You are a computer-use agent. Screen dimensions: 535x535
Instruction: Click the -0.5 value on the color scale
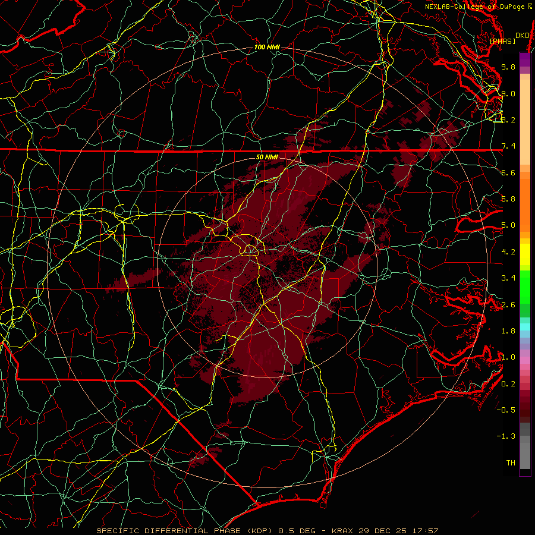click(506, 410)
